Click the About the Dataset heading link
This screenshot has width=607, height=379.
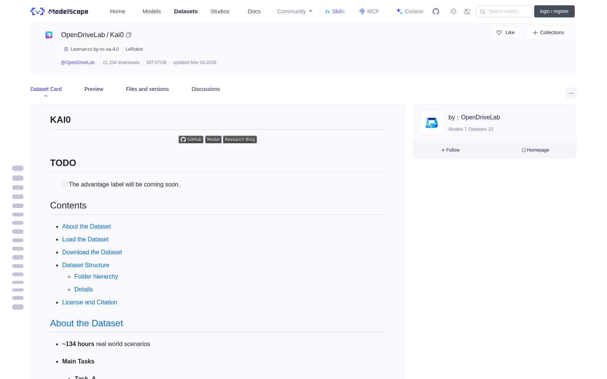(86, 323)
